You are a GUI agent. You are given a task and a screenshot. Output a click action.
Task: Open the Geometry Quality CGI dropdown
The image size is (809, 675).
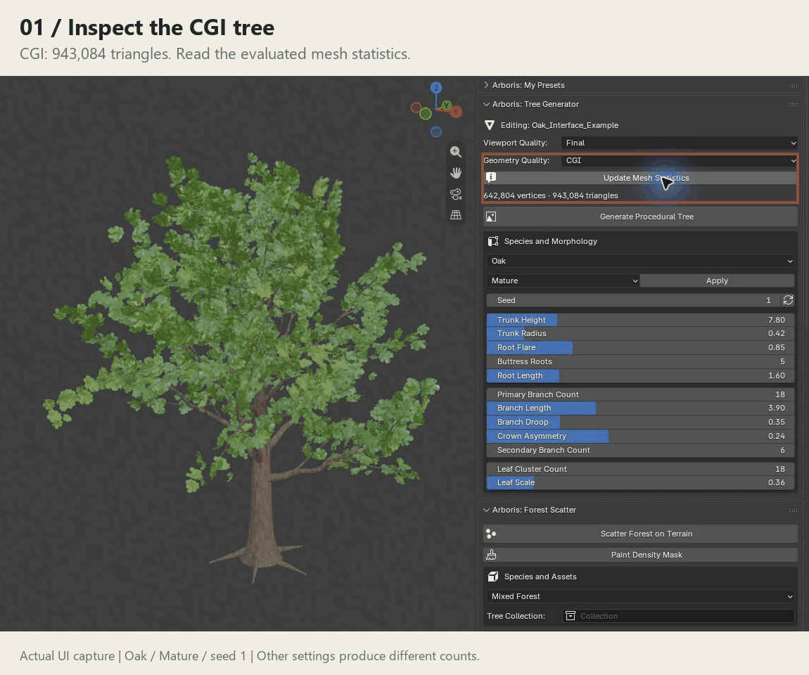tap(679, 160)
